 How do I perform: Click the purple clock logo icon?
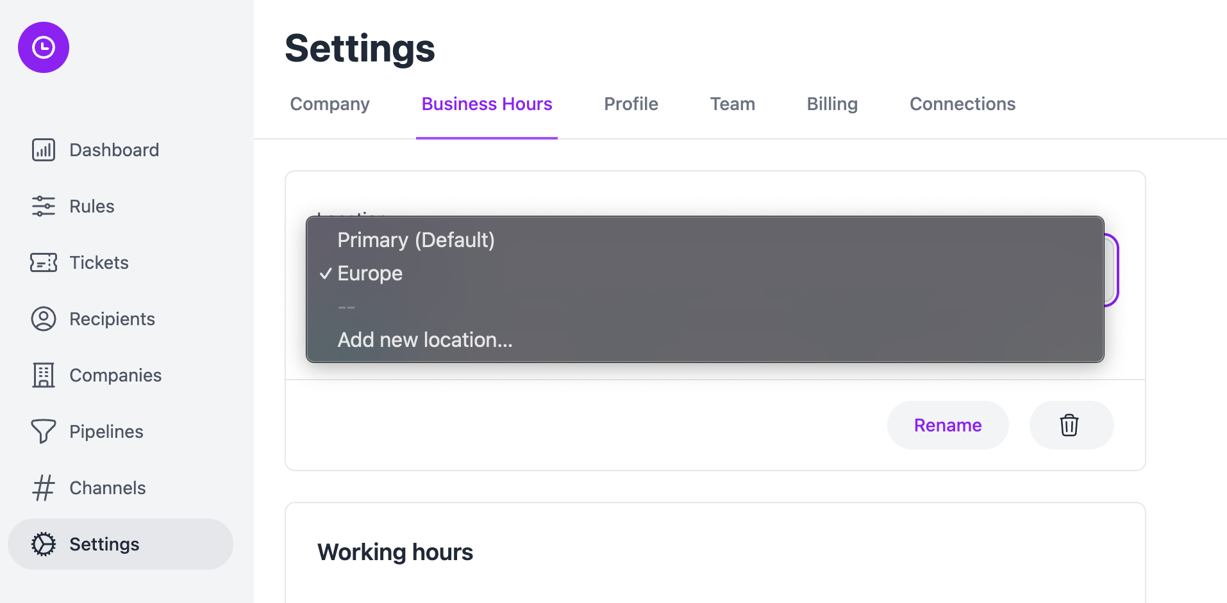coord(44,47)
